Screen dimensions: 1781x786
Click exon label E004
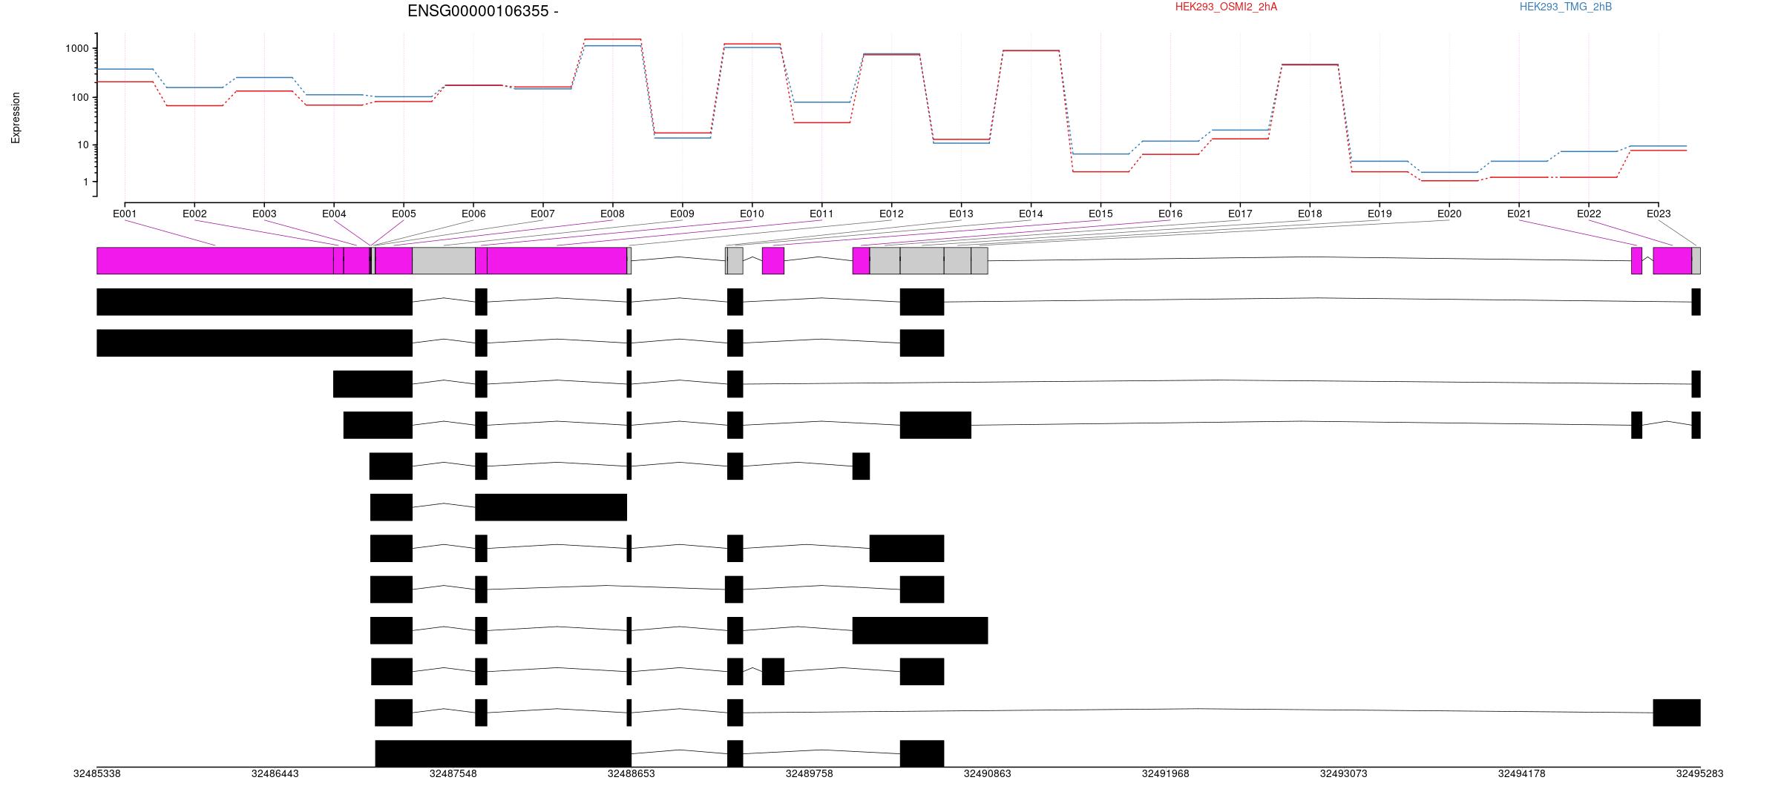[334, 214]
